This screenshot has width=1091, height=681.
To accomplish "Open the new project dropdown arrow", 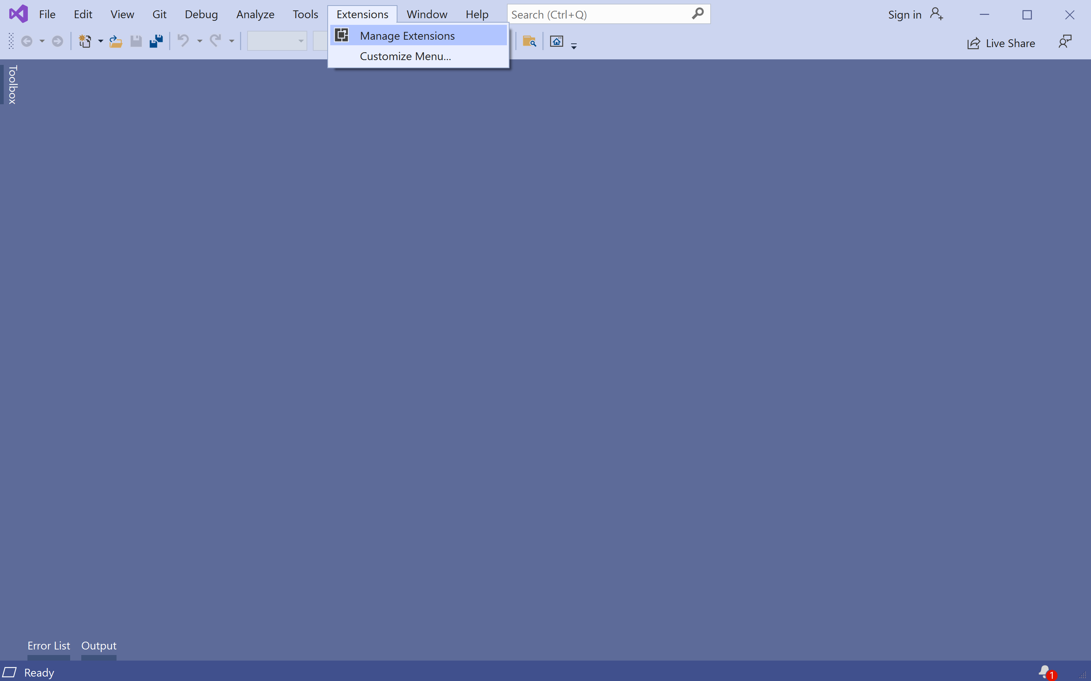I will tap(100, 42).
